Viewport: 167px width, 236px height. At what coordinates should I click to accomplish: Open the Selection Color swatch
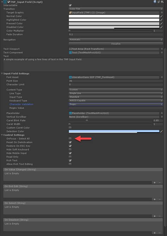(x=114, y=131)
